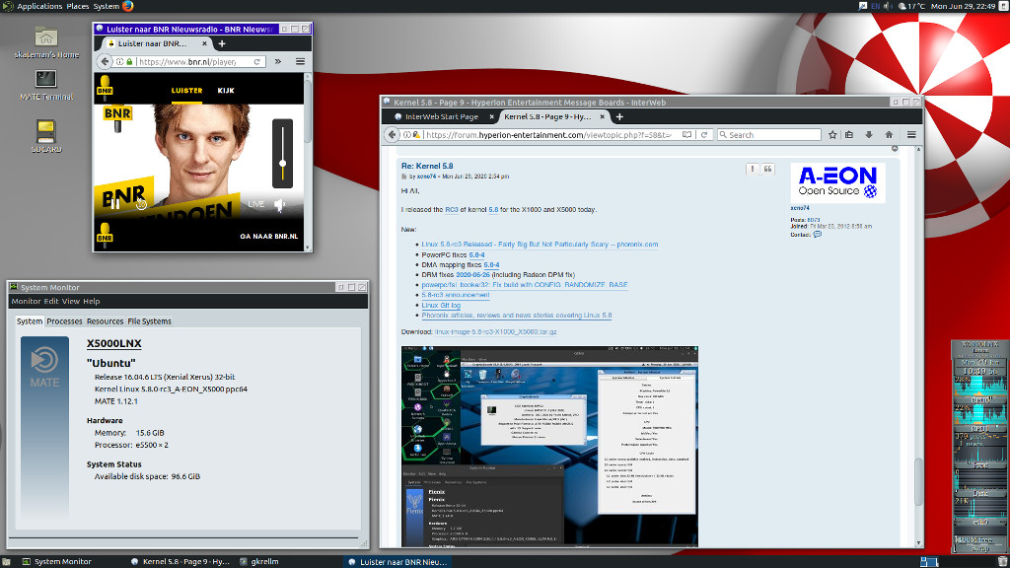This screenshot has width=1010, height=568.
Task: Click the X5000LNX hostname heading
Action: [114, 343]
